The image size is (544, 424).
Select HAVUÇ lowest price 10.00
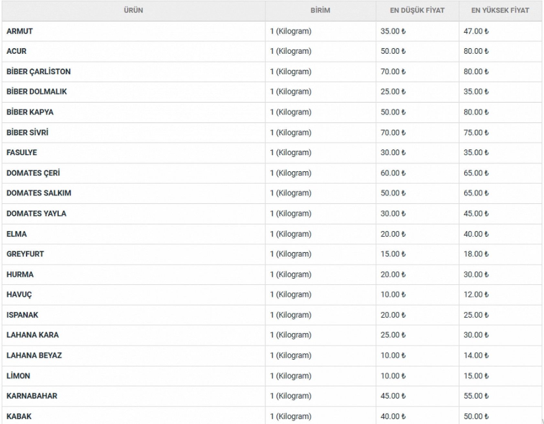393,295
